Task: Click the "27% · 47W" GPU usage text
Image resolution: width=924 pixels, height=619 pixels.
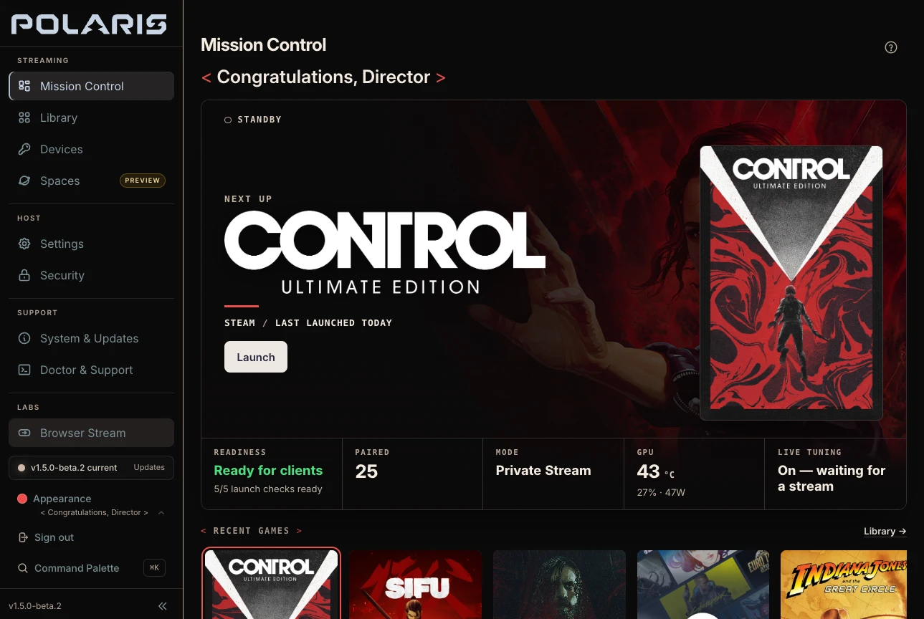Action: pos(659,493)
